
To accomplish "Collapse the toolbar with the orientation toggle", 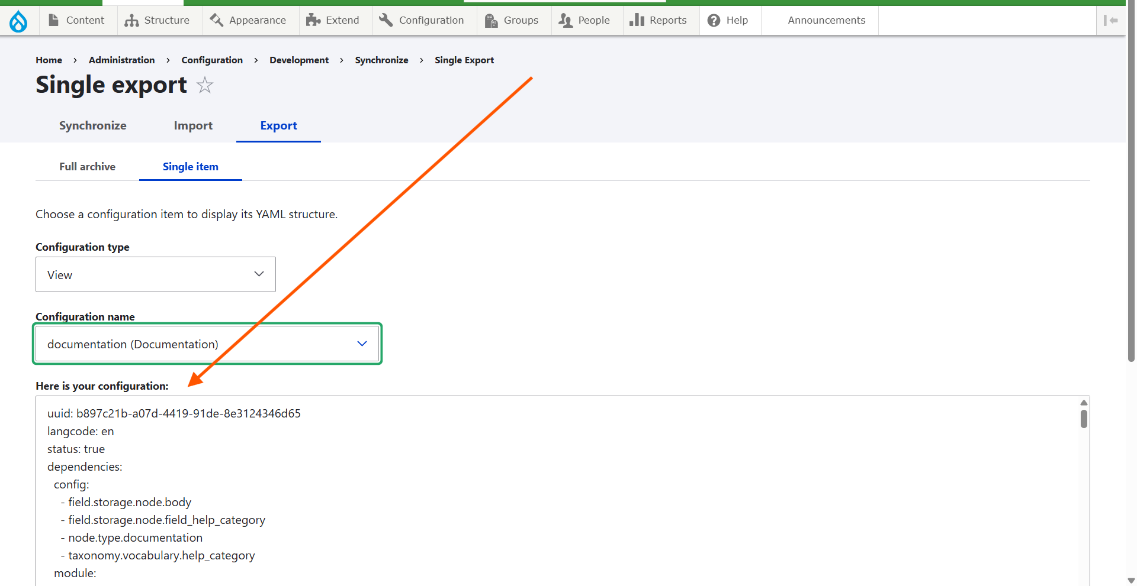I will click(x=1110, y=21).
